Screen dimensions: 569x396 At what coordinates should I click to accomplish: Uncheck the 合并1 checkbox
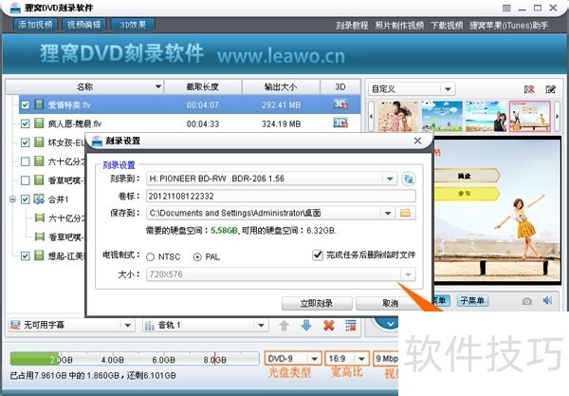tap(25, 199)
